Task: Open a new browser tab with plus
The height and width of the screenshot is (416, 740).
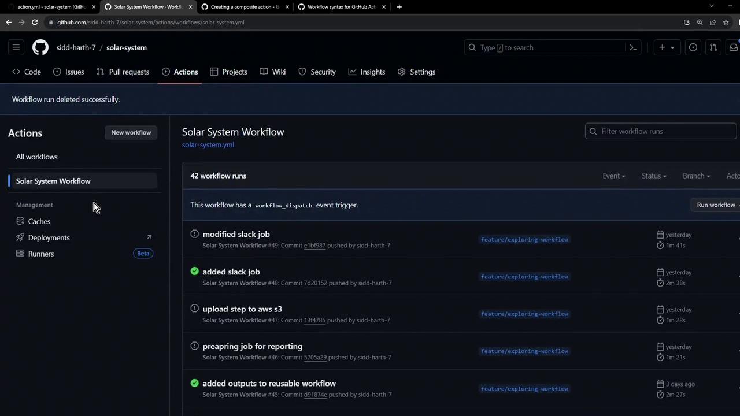Action: pos(399,7)
